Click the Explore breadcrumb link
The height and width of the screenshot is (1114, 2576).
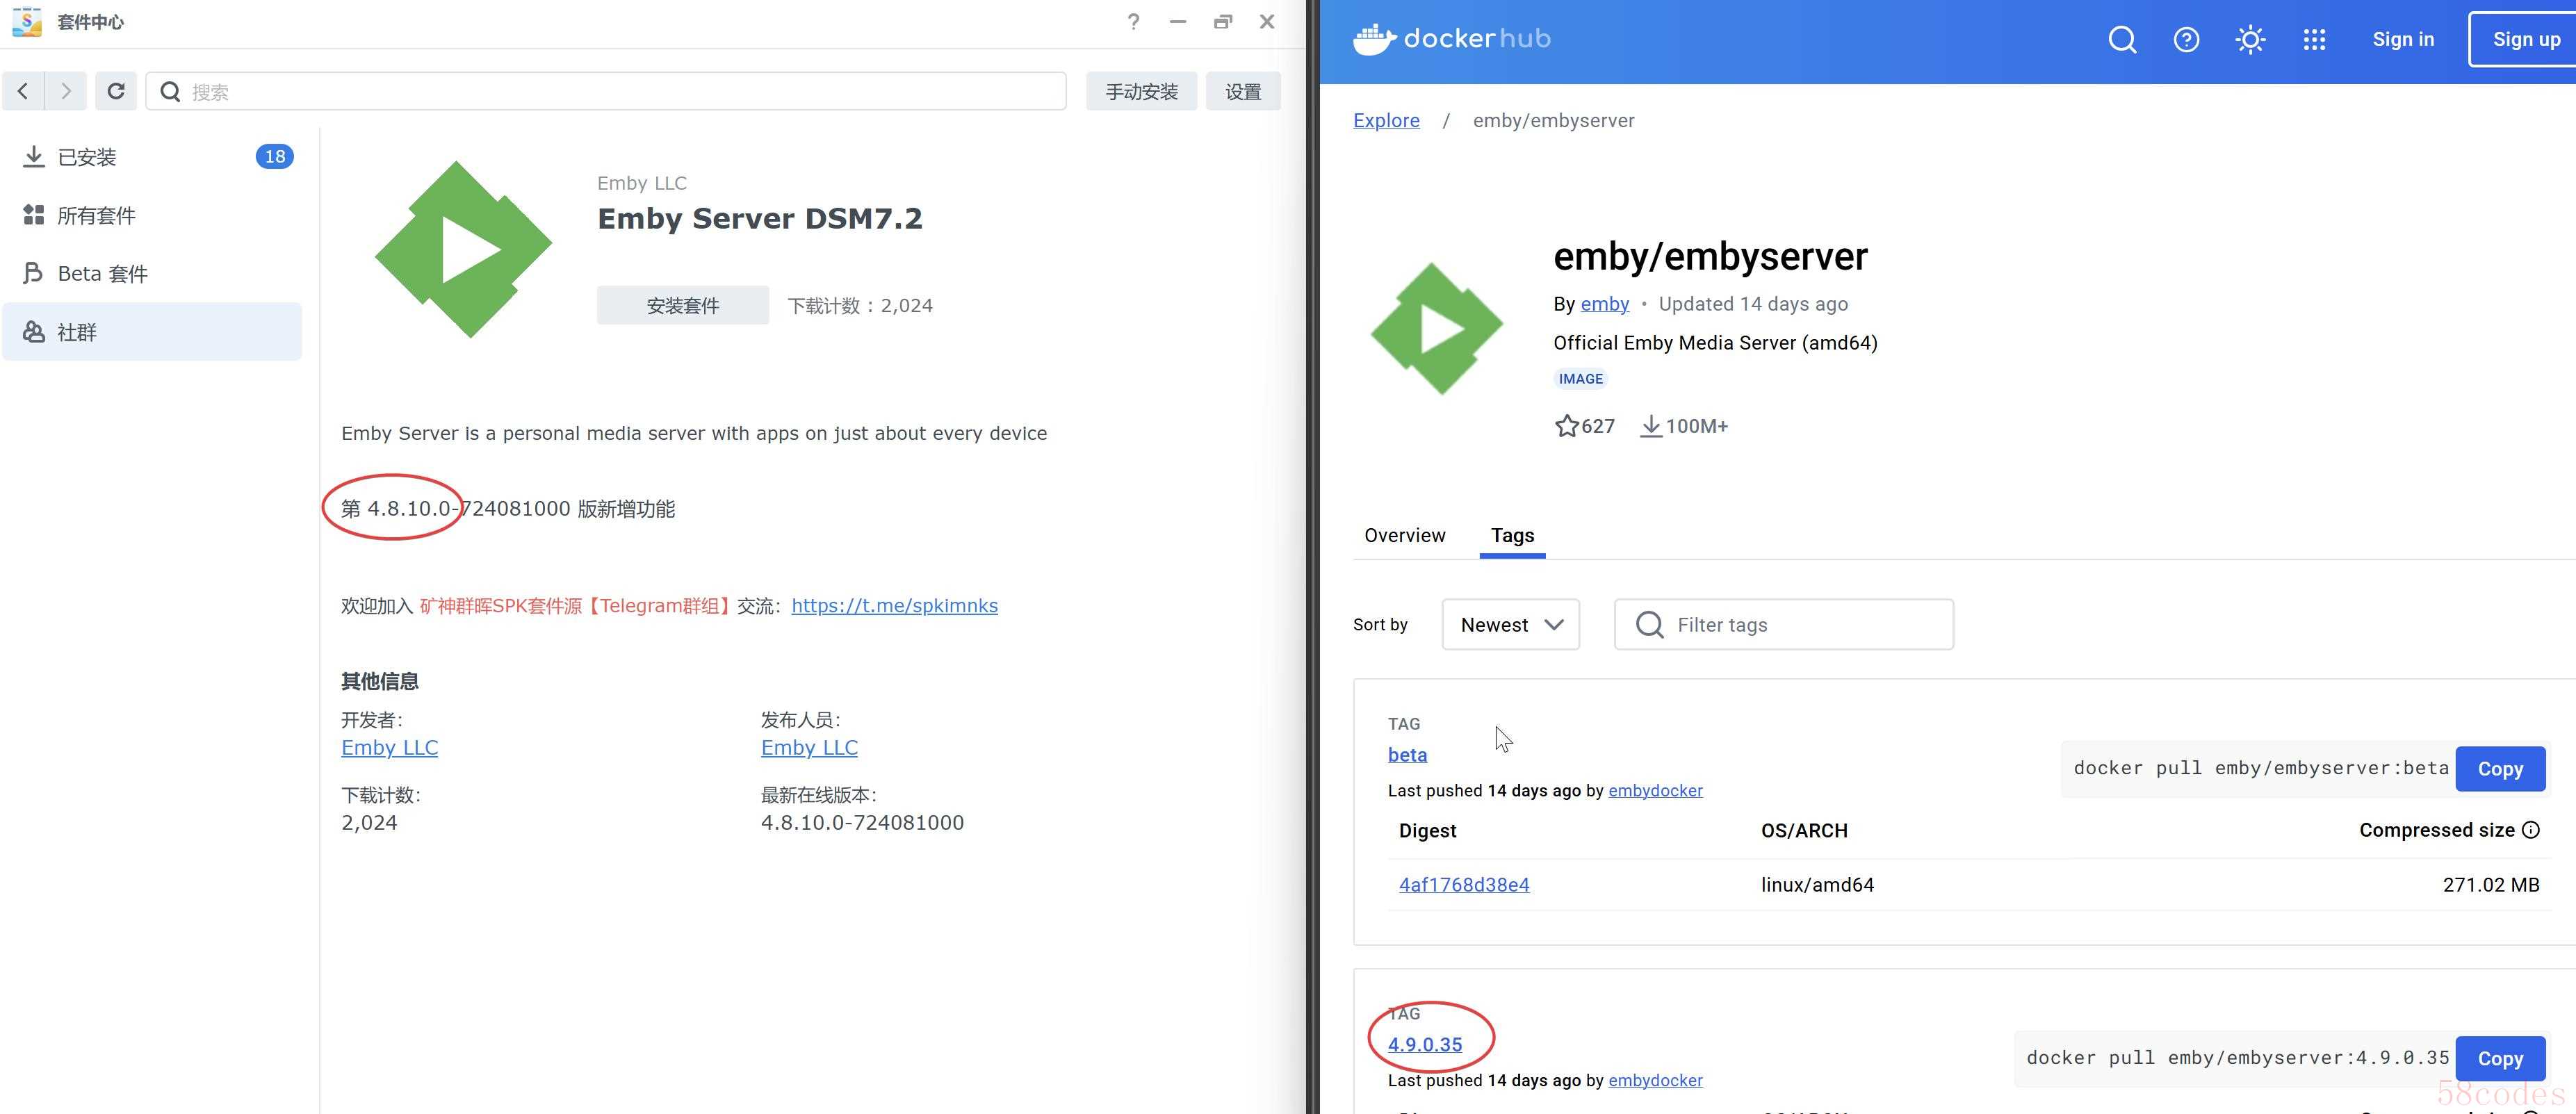[x=1386, y=120]
